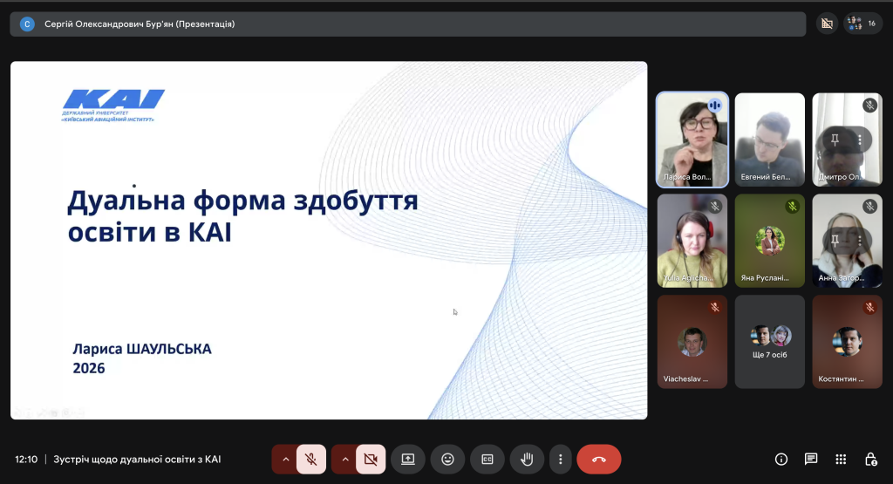893x484 pixels.
Task: Open the meeting details info icon
Action: (781, 459)
